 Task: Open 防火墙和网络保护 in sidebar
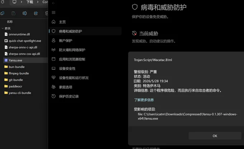[72, 50]
